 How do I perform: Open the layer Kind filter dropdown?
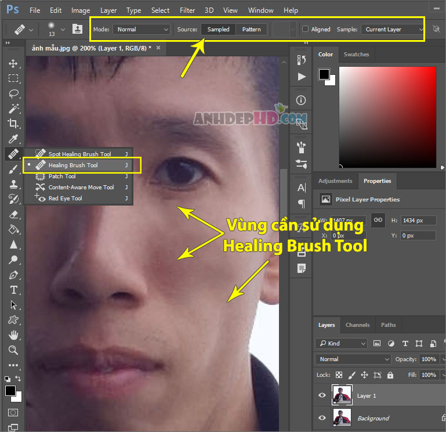pyautogui.click(x=342, y=343)
